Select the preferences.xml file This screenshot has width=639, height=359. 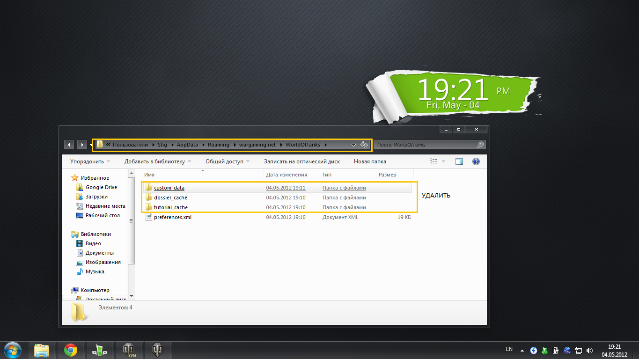point(172,217)
